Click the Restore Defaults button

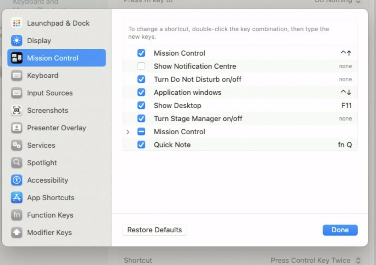pos(154,230)
